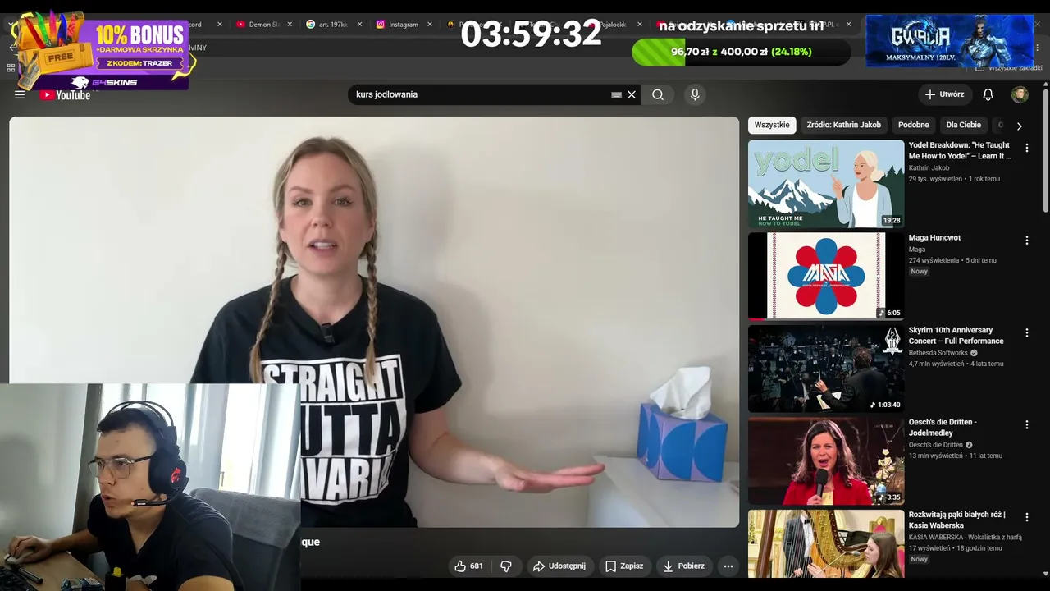Open the Yodel Breakdown video title link
This screenshot has width=1050, height=591.
(960, 150)
